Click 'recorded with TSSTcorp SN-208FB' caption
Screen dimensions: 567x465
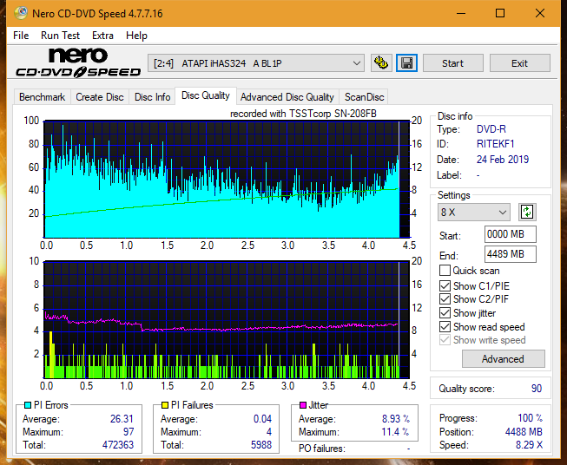(303, 114)
